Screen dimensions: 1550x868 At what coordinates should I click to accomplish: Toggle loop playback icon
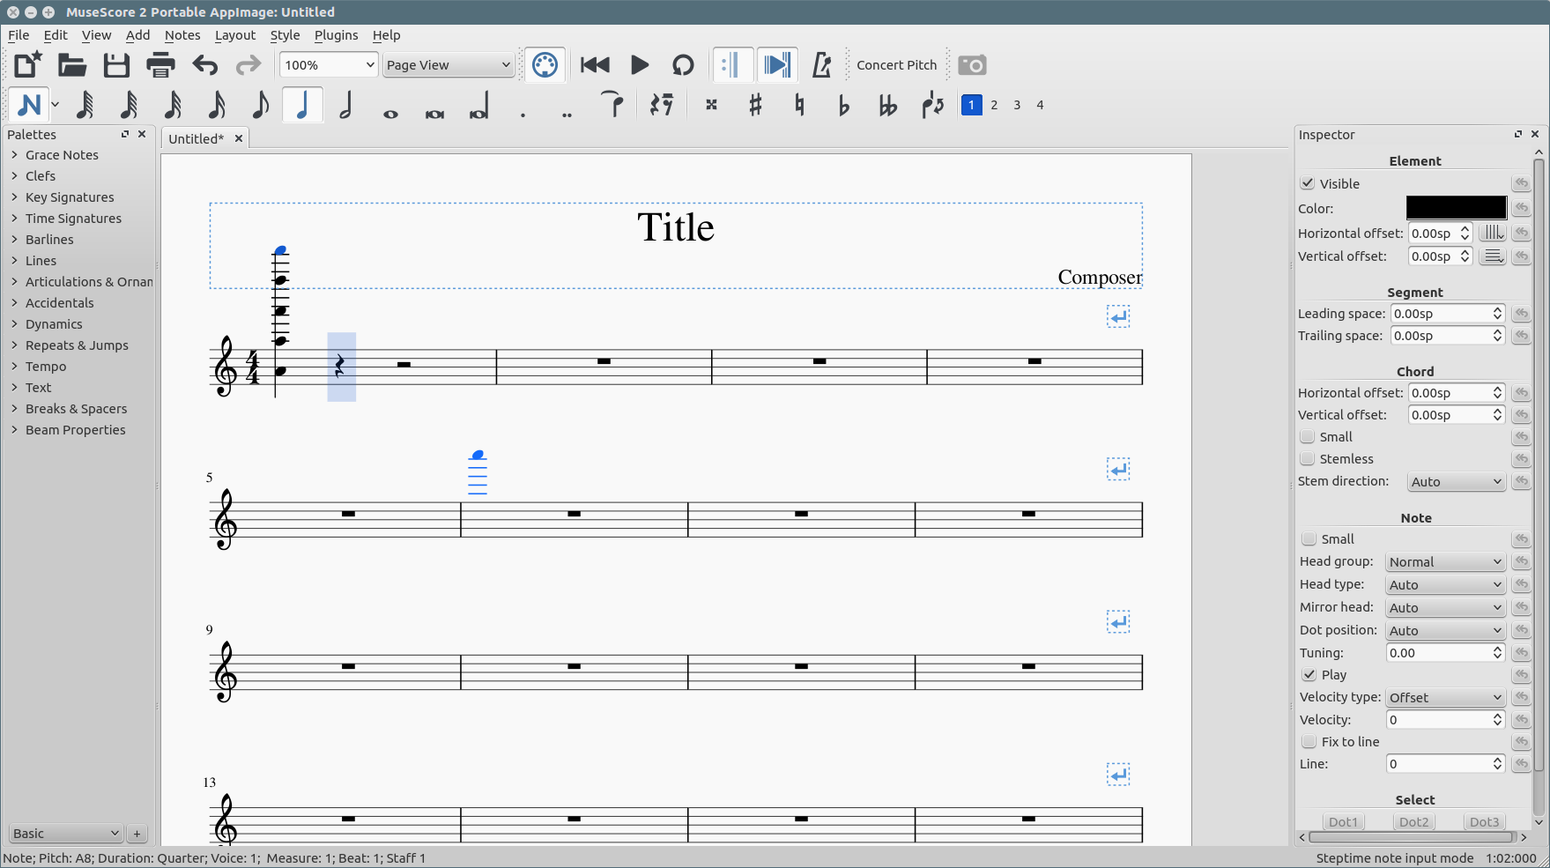683,65
